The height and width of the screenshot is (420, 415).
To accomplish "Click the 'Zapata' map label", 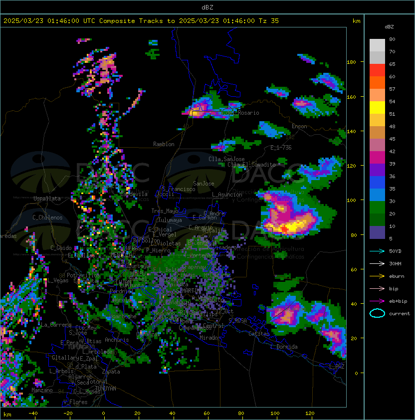I will (111, 372).
